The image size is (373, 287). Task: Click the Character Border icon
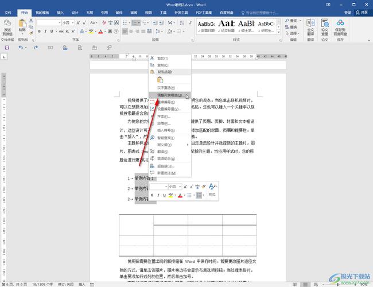(116, 23)
